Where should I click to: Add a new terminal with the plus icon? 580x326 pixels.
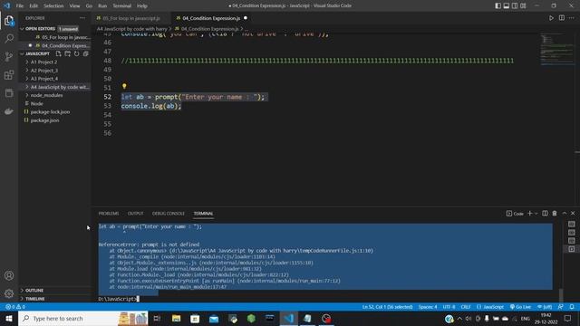click(x=529, y=214)
